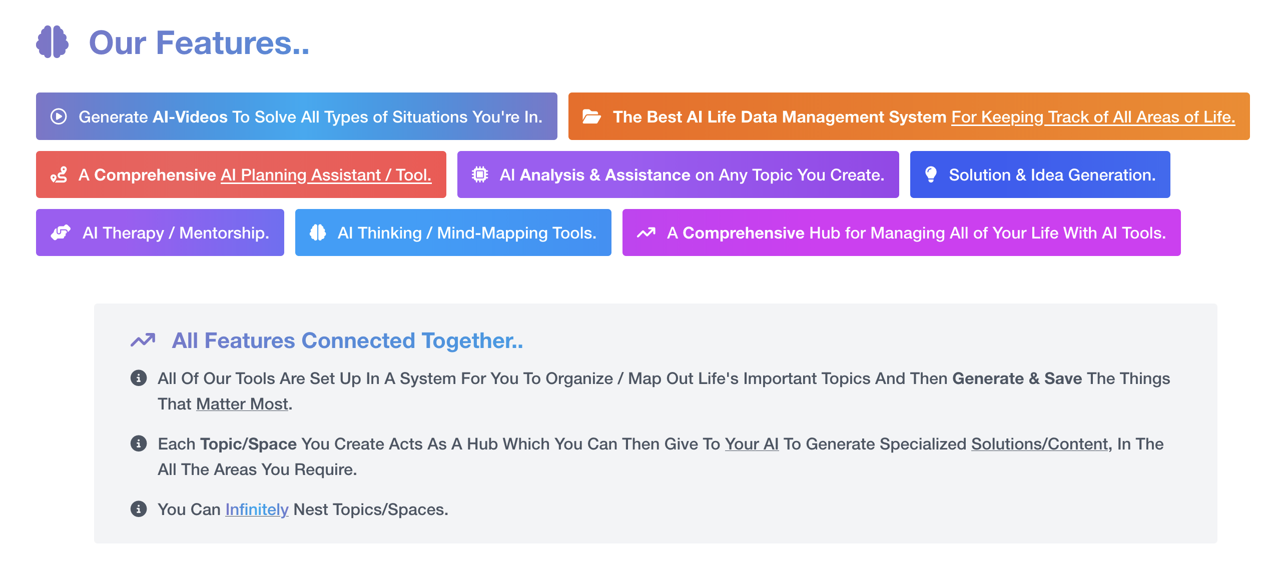Open the 'Infinitely' hyperlink
Image resolution: width=1284 pixels, height=582 pixels.
pos(257,509)
